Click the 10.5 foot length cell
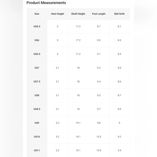 pyautogui.click(x=99, y=151)
